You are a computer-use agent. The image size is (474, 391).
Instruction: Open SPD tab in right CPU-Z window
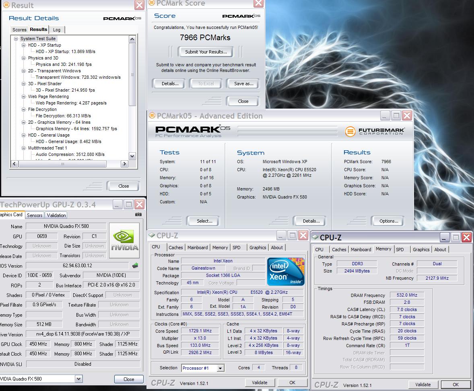pyautogui.click(x=400, y=250)
